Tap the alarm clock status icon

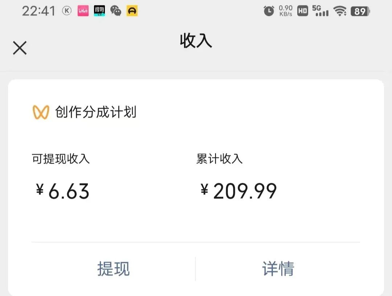(x=269, y=11)
